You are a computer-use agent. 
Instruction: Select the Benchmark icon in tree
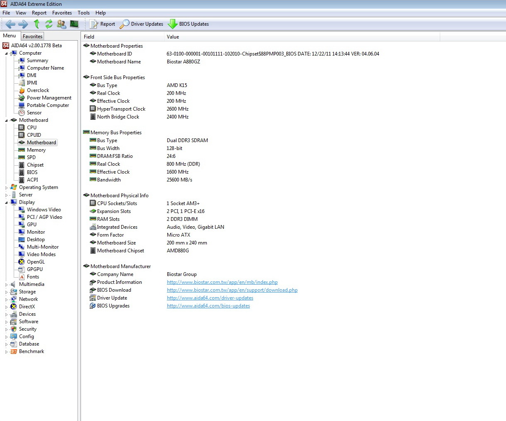(14, 351)
